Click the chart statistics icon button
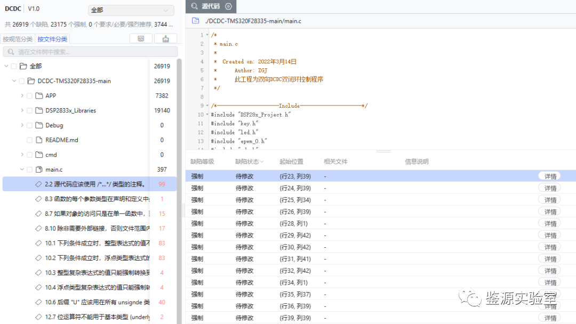Viewport: 576px width, 324px height. pos(165,39)
